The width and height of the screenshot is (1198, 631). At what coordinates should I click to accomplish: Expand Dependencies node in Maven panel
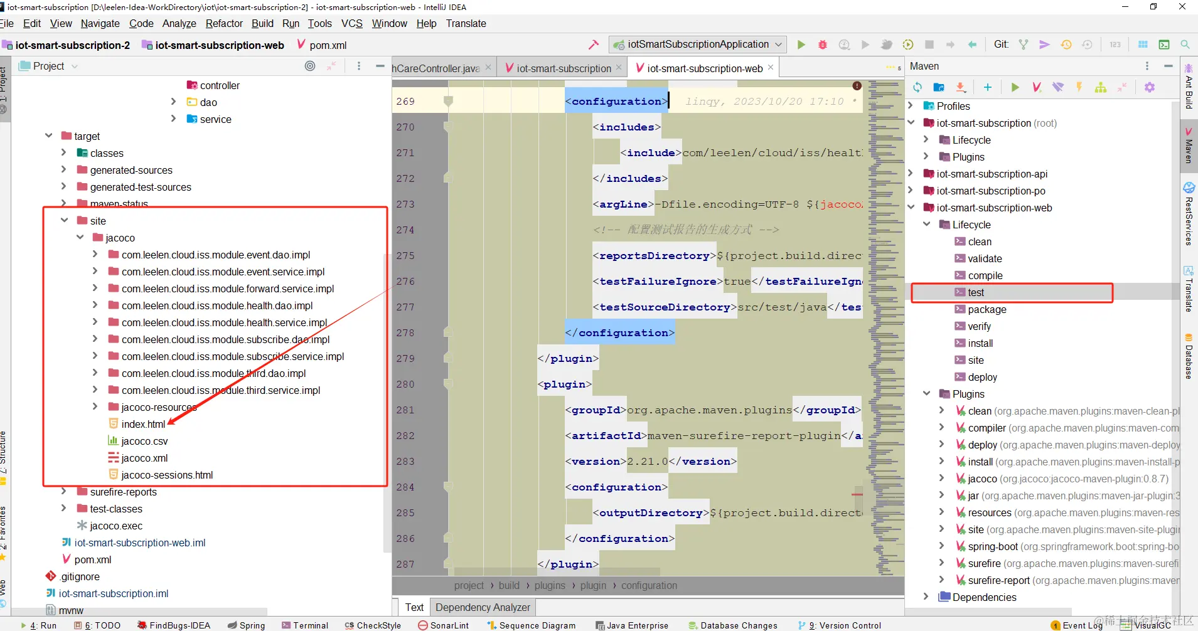926,597
